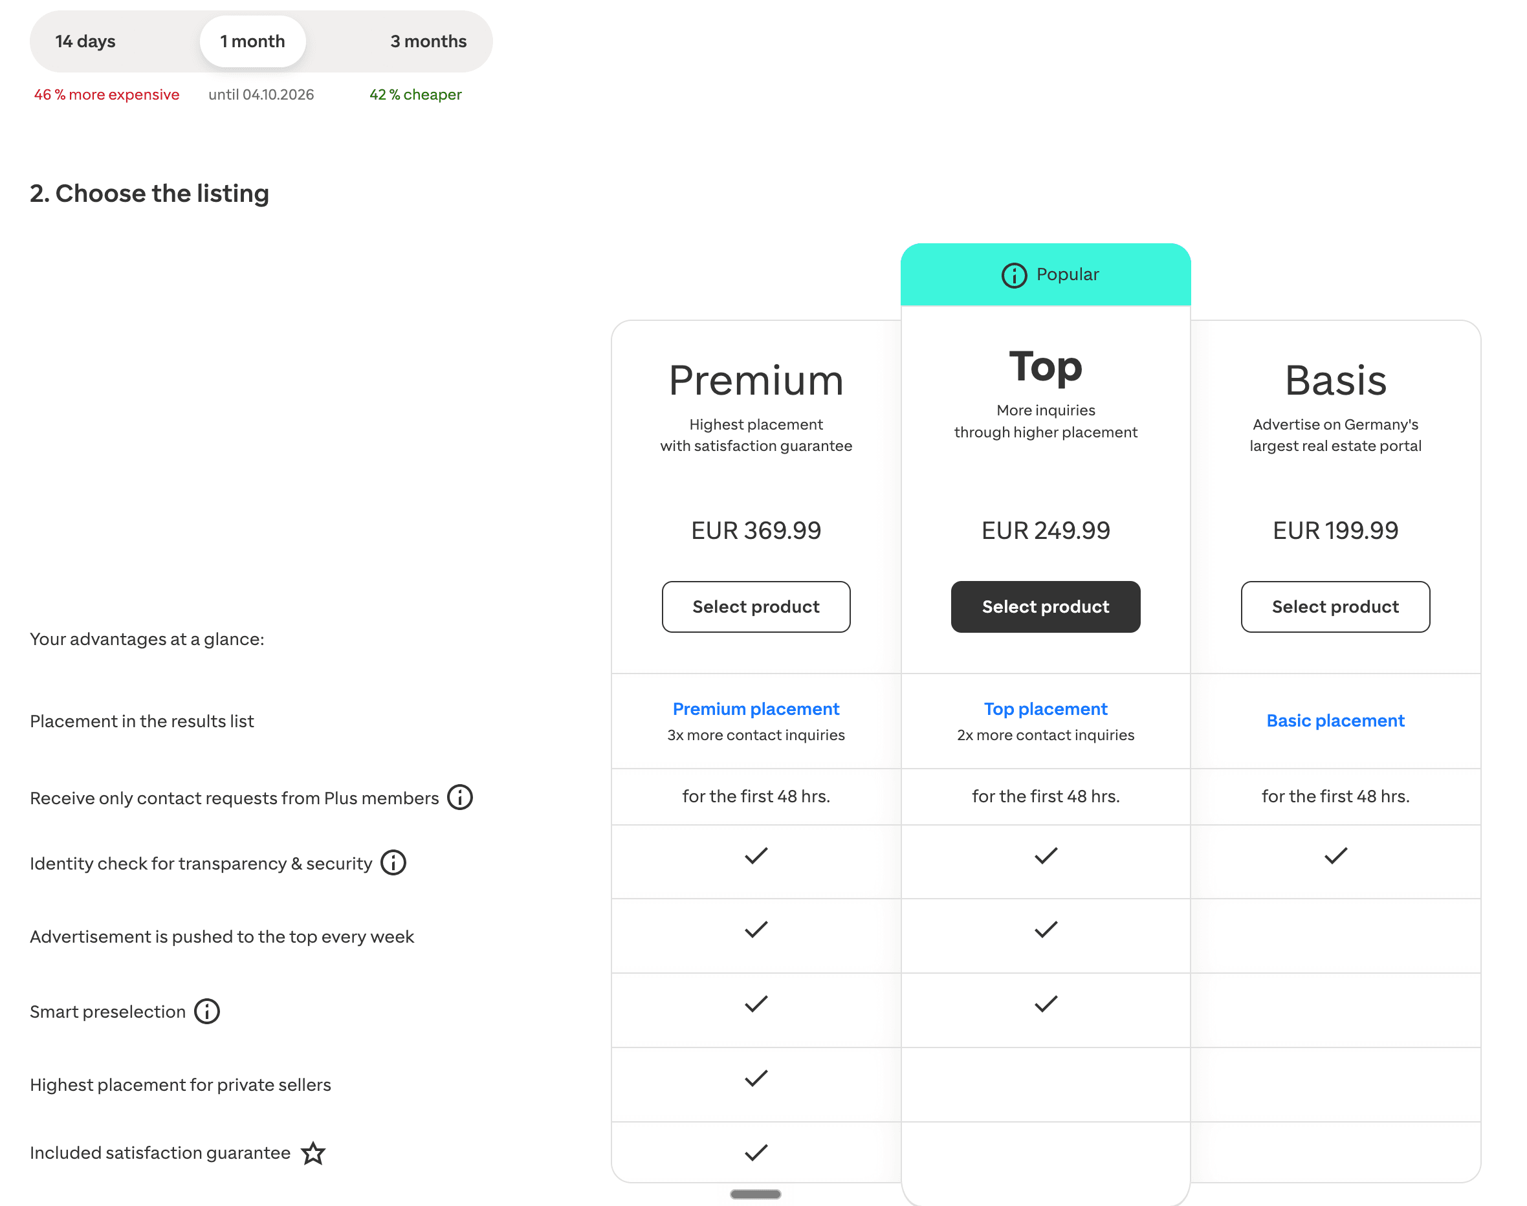Open the Smart preselection info icon
This screenshot has height=1206, width=1527.
(x=207, y=1011)
